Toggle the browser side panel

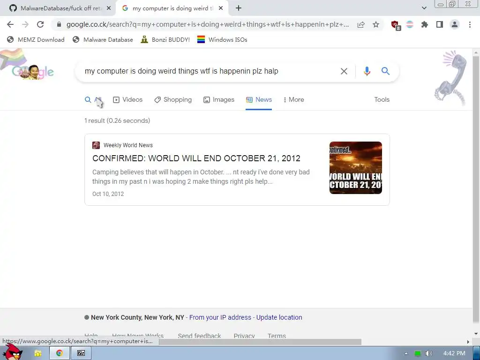coord(440,24)
